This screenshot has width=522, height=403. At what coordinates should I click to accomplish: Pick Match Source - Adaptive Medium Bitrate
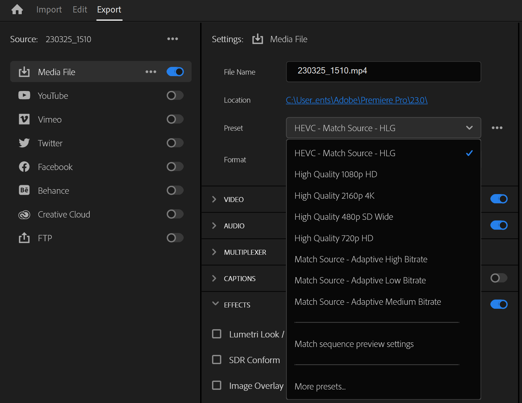(x=384, y=302)
